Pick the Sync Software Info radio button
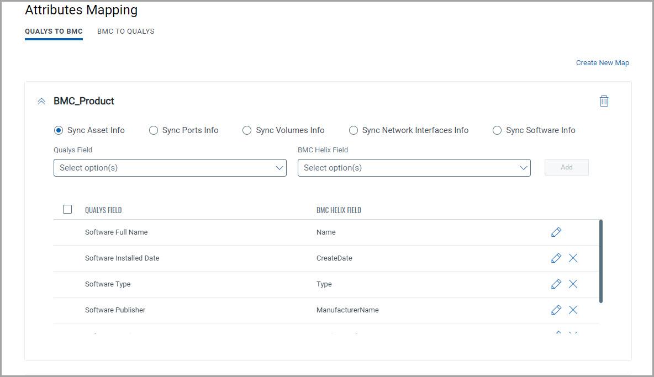 pyautogui.click(x=497, y=130)
